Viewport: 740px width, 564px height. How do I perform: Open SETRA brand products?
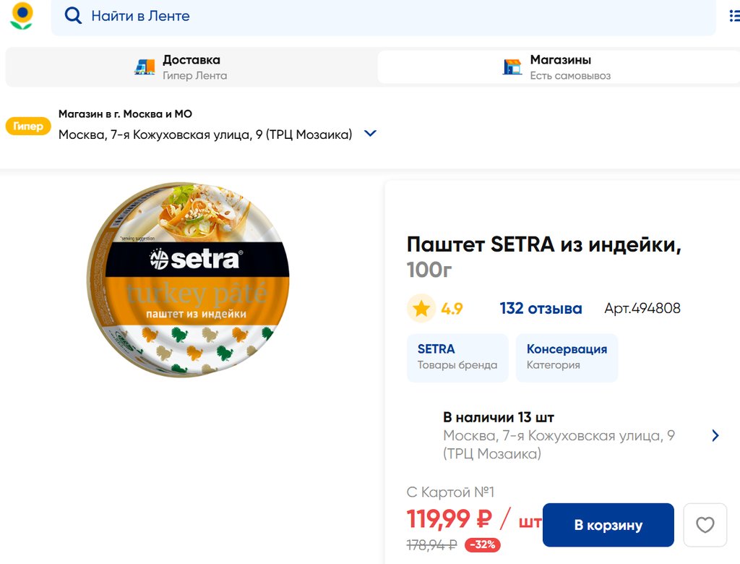click(457, 357)
